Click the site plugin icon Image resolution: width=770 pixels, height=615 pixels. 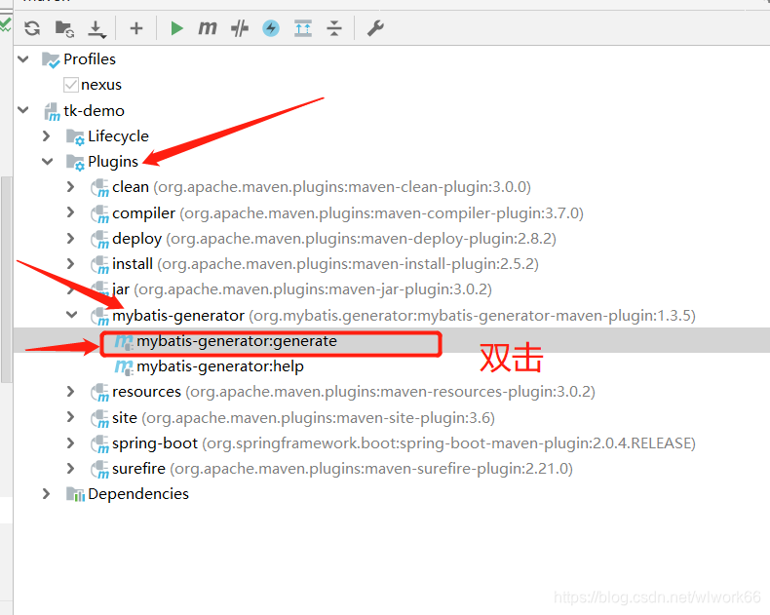point(99,418)
